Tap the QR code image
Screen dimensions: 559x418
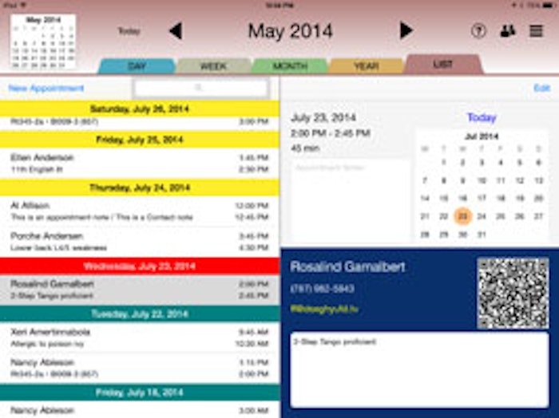(513, 292)
